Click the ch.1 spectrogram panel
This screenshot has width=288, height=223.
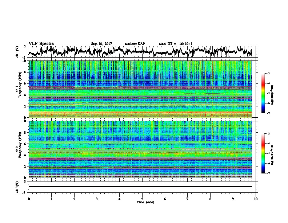[x=140, y=89]
